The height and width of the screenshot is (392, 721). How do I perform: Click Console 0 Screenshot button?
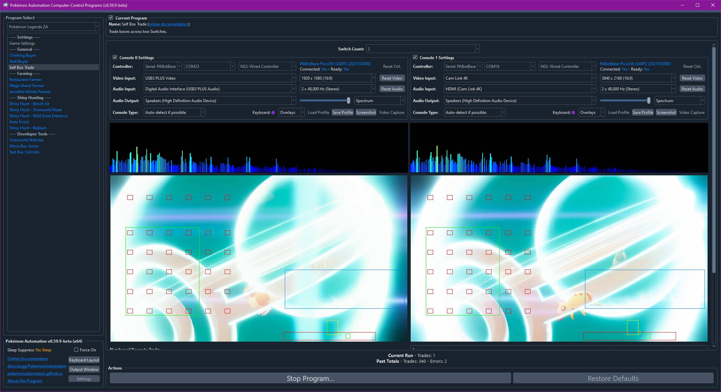click(x=366, y=113)
